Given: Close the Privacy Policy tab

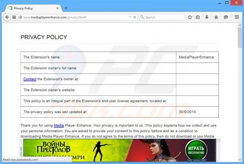Looking at the screenshot, I should [x=57, y=8].
